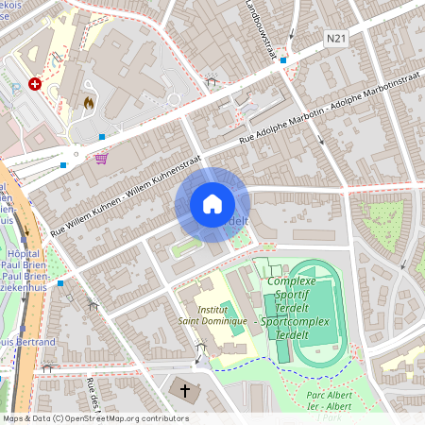Click the Landbouwstraat street label
This screenshot has height=425, width=425.
coord(261,29)
